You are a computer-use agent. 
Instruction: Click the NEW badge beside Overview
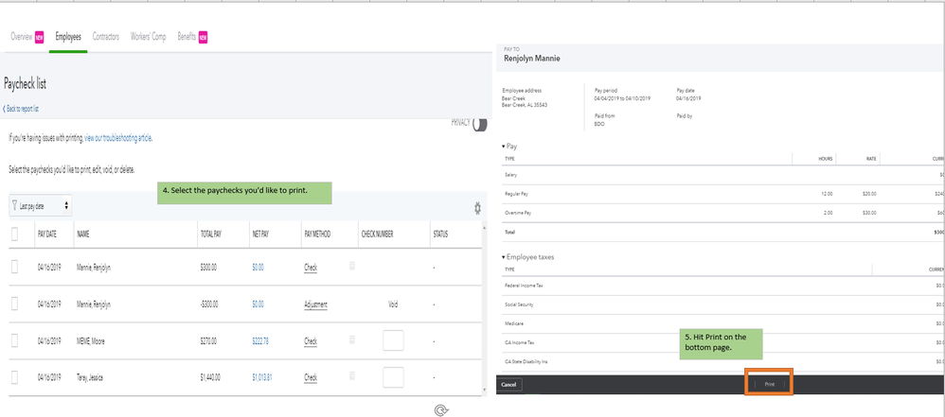coord(40,37)
